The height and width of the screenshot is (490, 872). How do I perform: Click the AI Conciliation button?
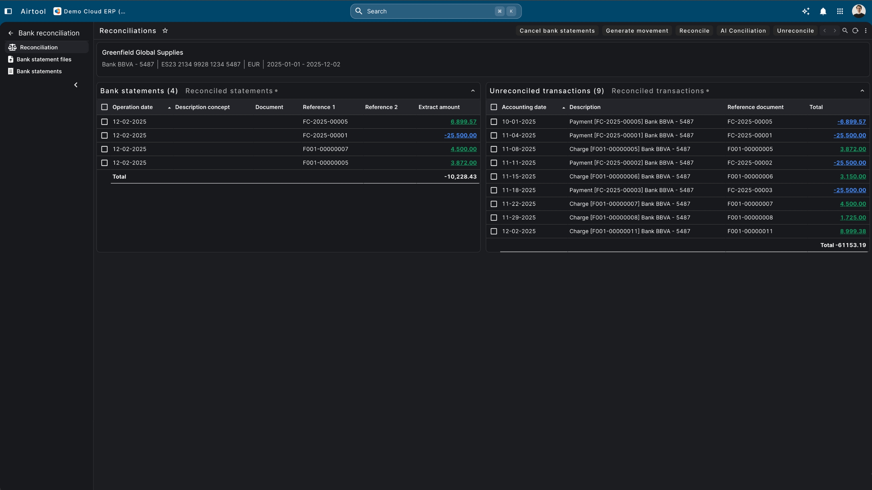click(743, 31)
